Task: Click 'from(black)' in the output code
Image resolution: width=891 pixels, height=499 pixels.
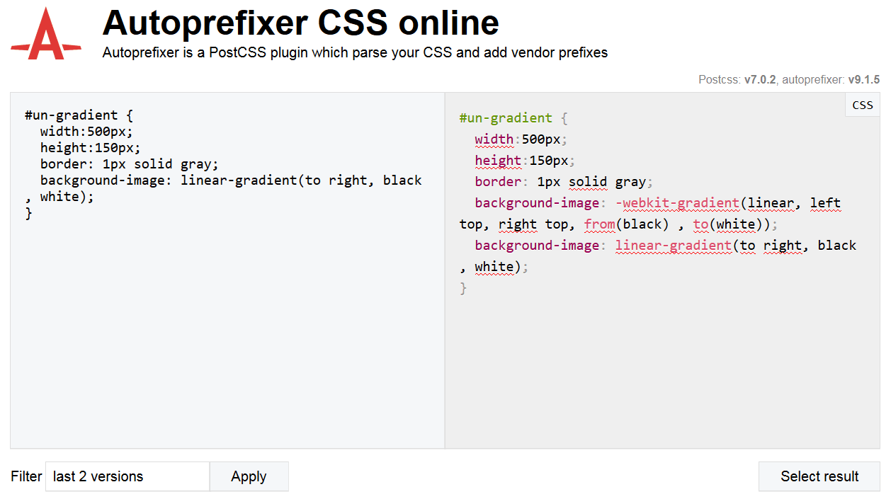Action: pyautogui.click(x=627, y=224)
